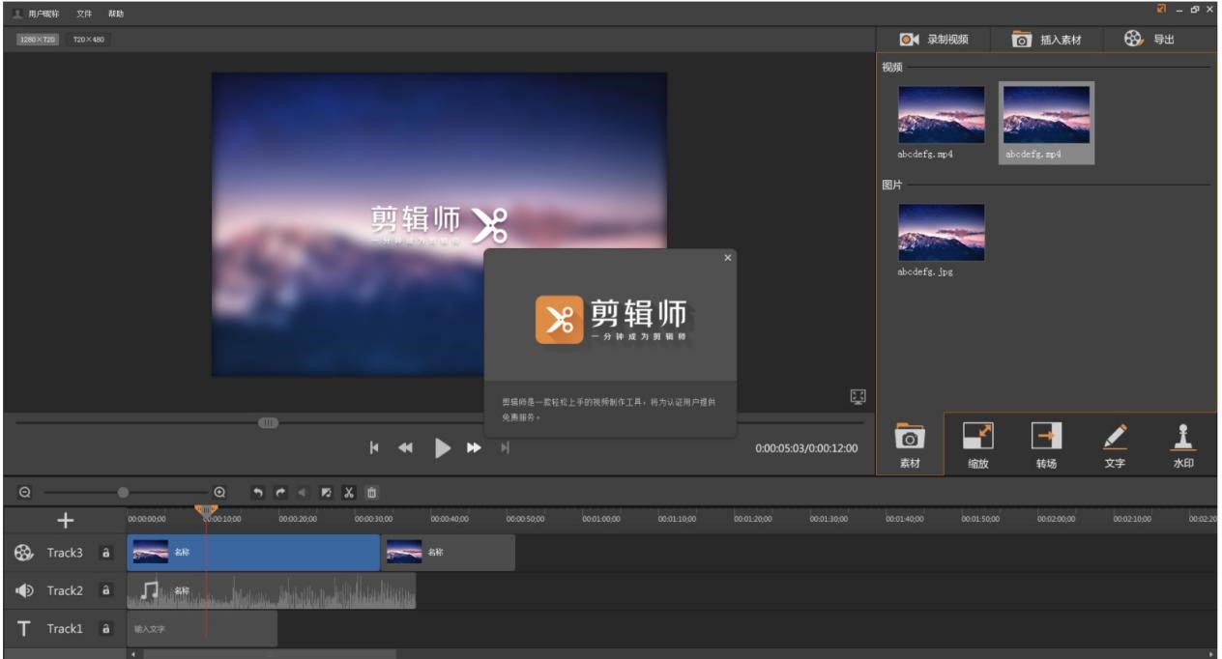Click the timeline zoom slider handle
This screenshot has width=1222, height=659.
click(123, 492)
